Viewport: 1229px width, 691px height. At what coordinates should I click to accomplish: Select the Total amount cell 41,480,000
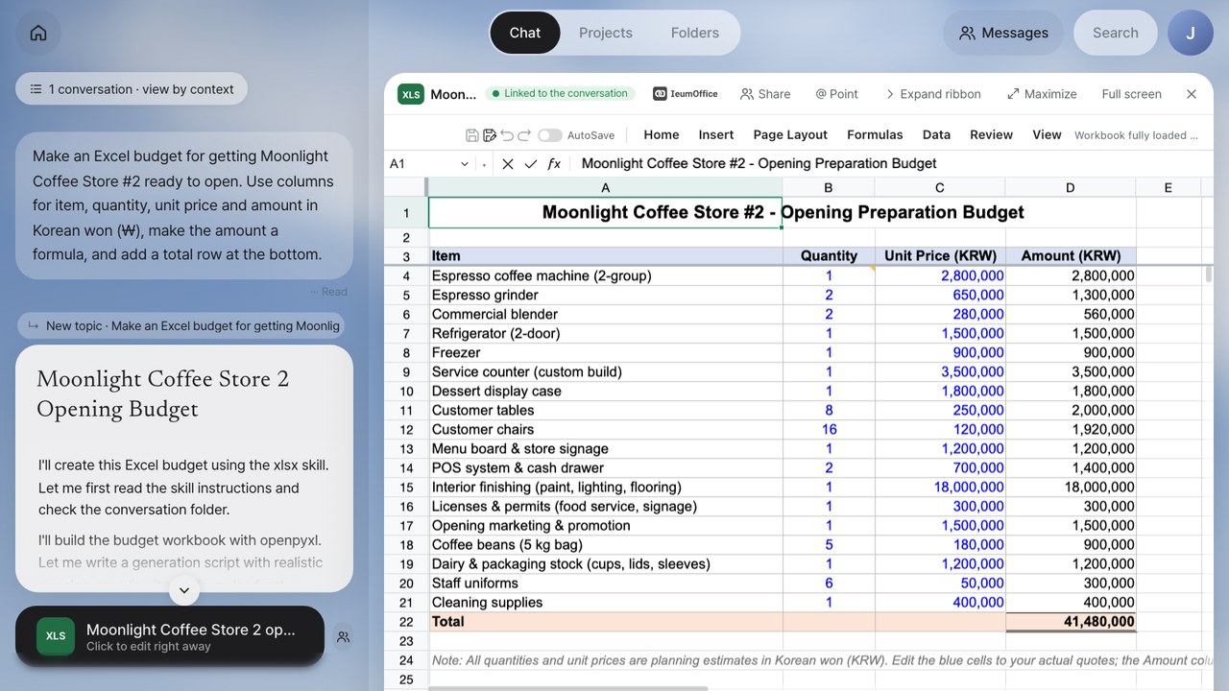(1070, 622)
